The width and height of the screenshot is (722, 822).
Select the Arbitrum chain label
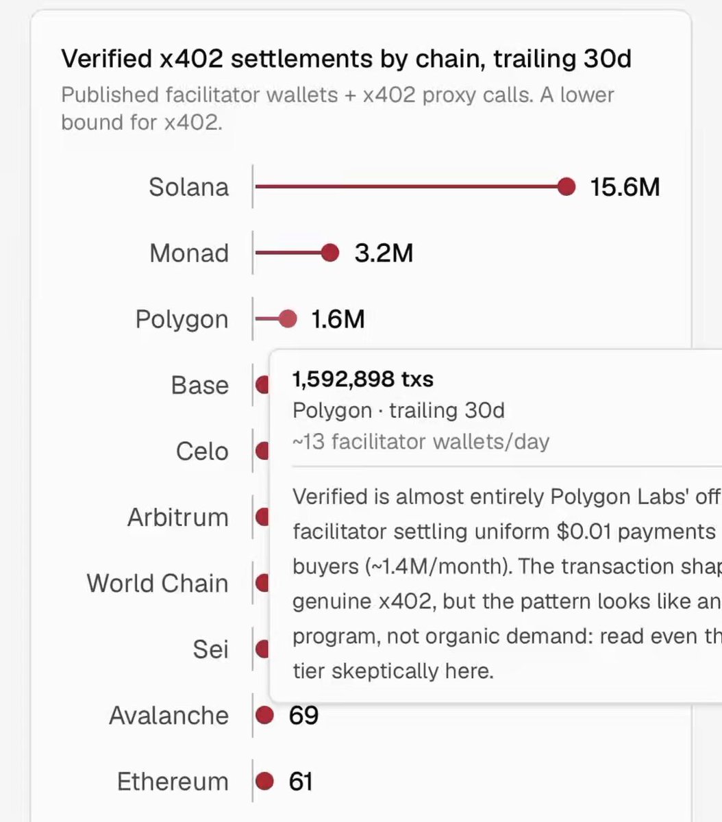[x=178, y=517]
